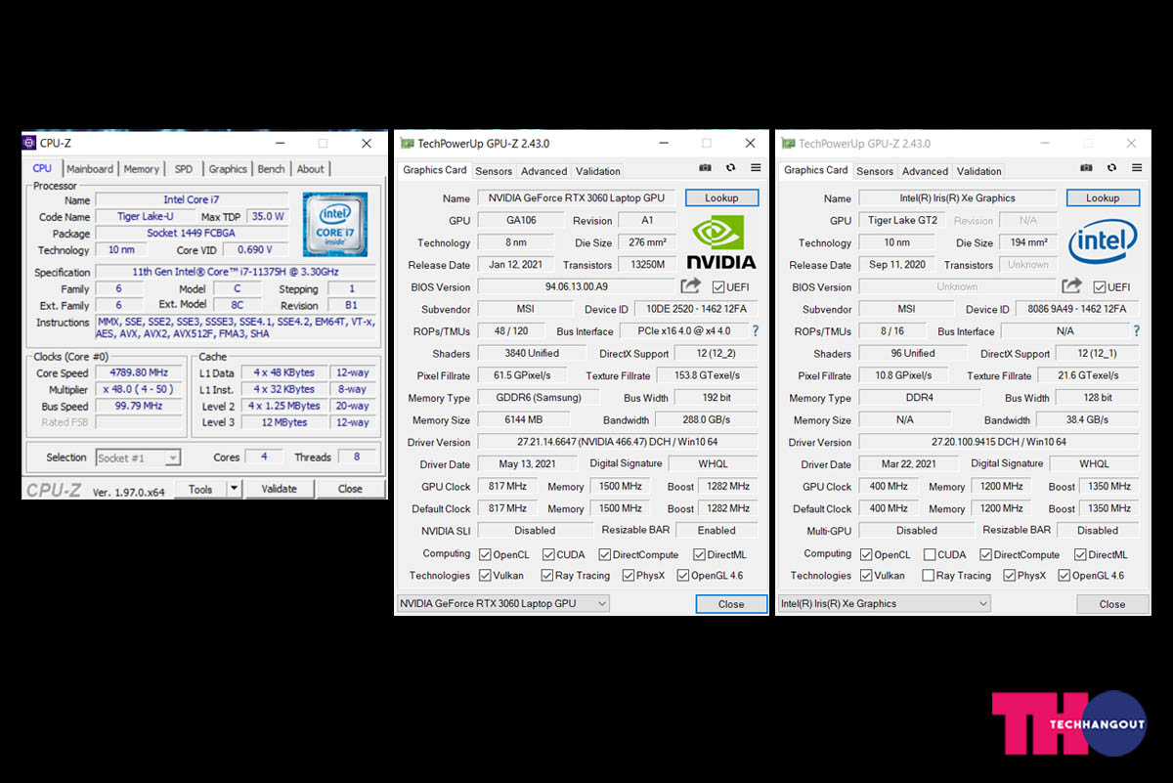Switch to the Bench tab in CPU-Z

coord(271,169)
